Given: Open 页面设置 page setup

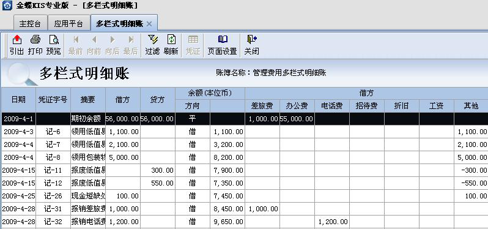Looking at the screenshot, I should point(223,39).
